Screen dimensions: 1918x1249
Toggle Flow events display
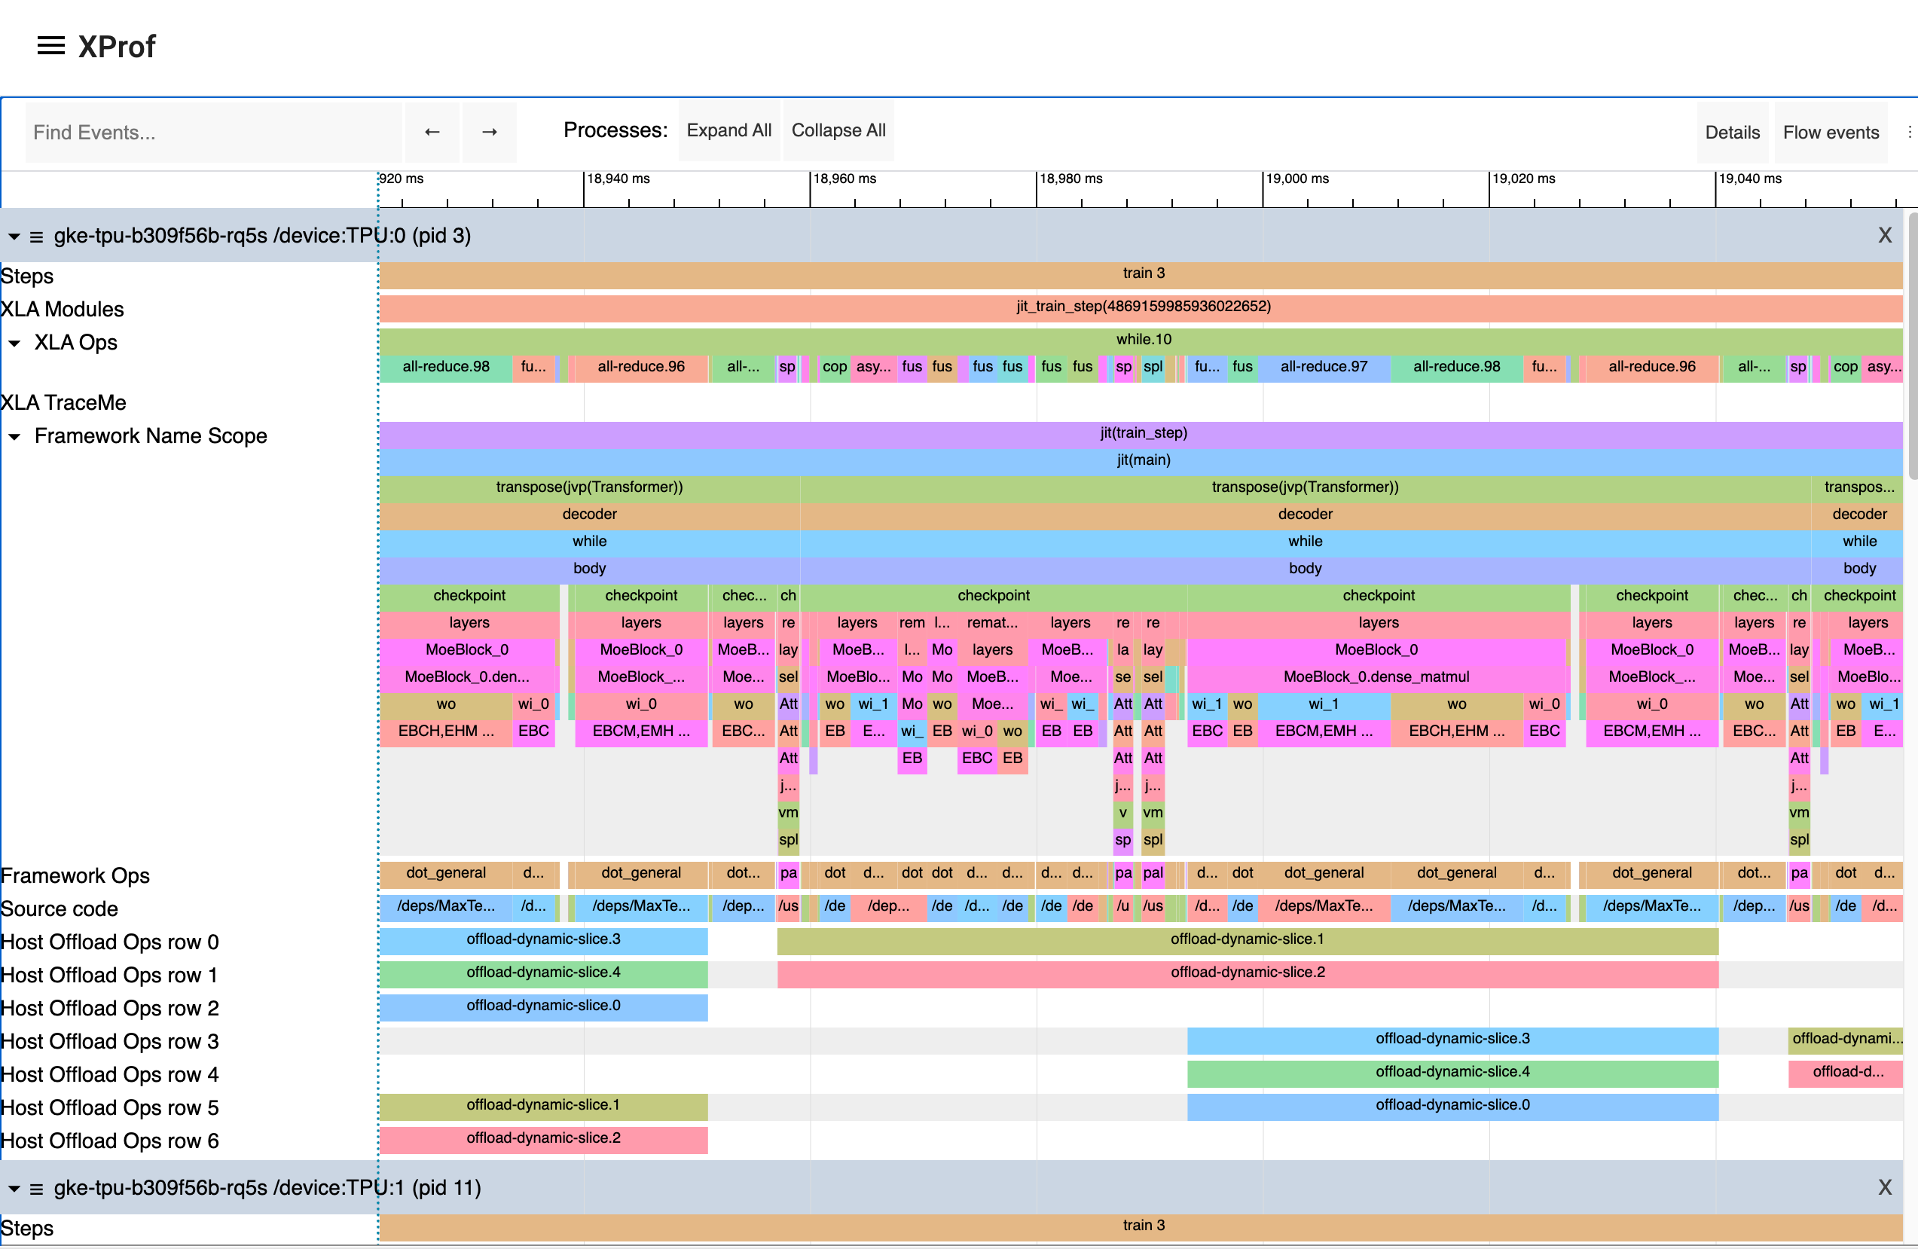coord(1830,131)
